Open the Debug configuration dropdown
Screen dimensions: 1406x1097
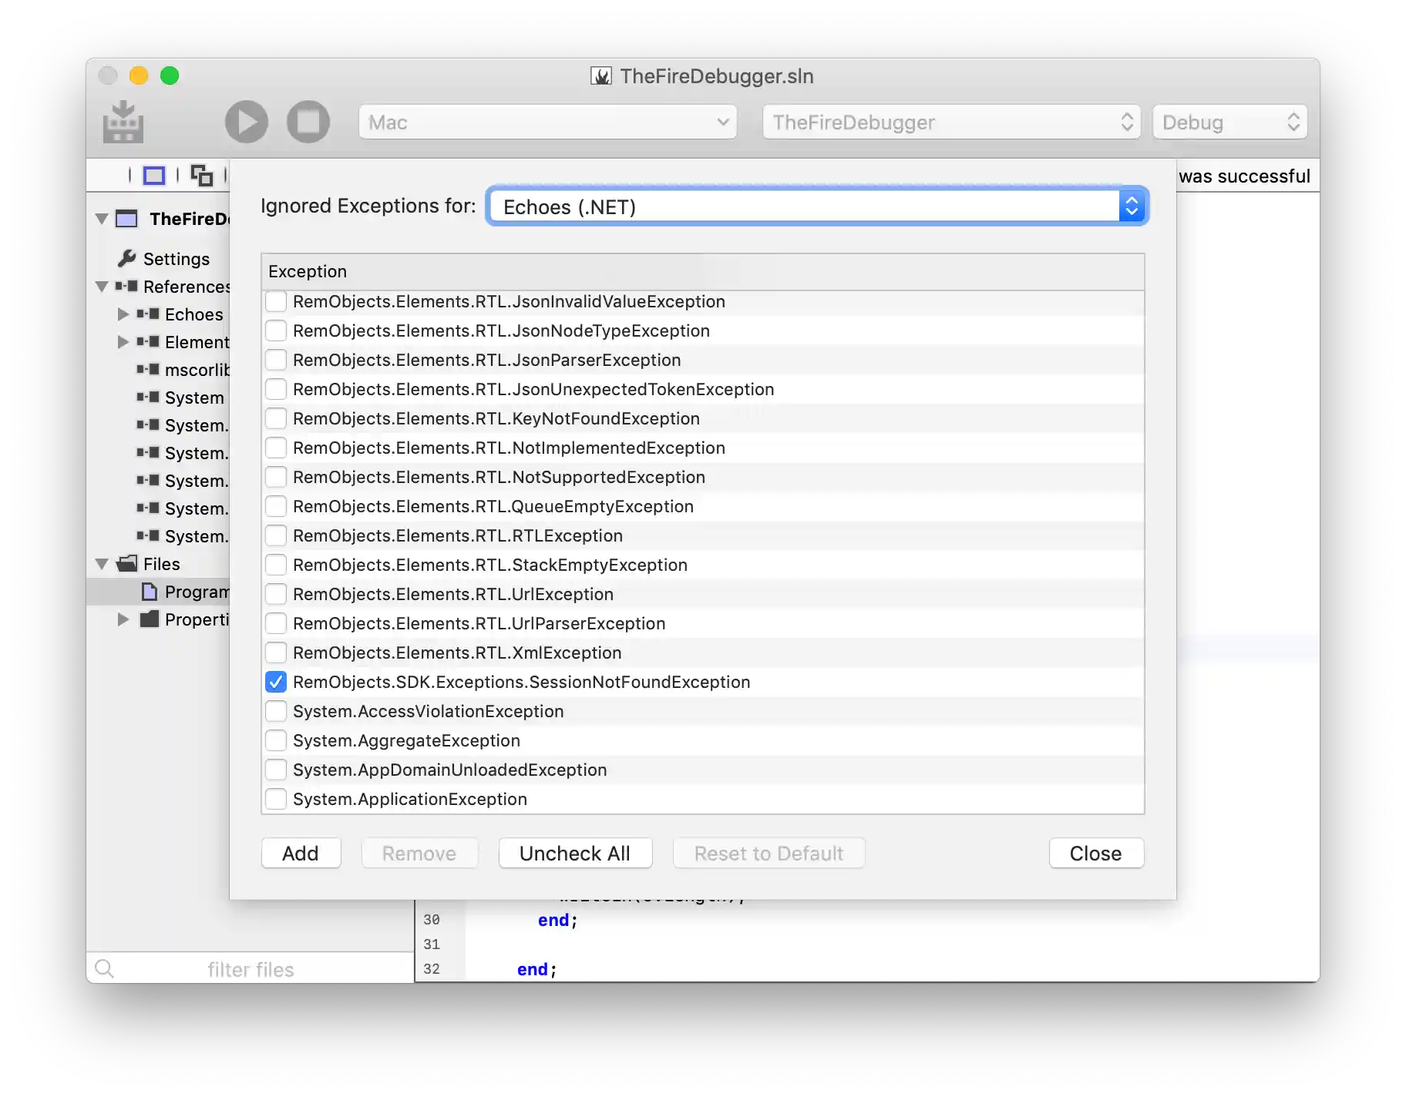[x=1229, y=122]
